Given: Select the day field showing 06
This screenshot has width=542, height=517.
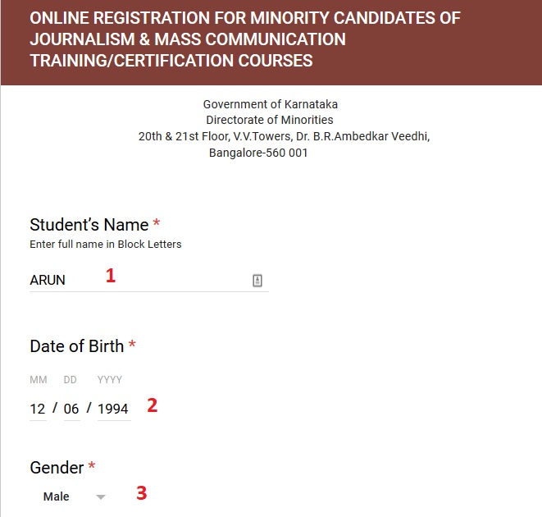Looking at the screenshot, I should pyautogui.click(x=71, y=409).
